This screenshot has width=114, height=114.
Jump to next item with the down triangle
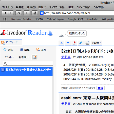[x=68, y=43]
